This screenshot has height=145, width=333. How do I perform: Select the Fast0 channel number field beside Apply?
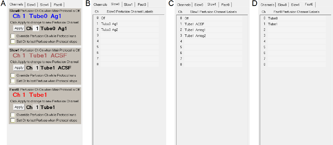pos(37,107)
